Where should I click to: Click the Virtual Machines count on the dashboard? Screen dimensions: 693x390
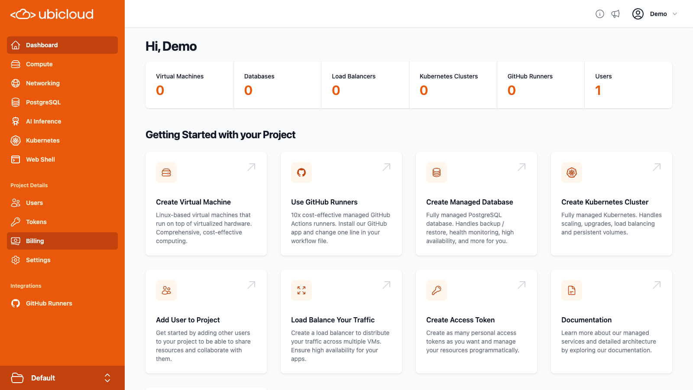(160, 91)
